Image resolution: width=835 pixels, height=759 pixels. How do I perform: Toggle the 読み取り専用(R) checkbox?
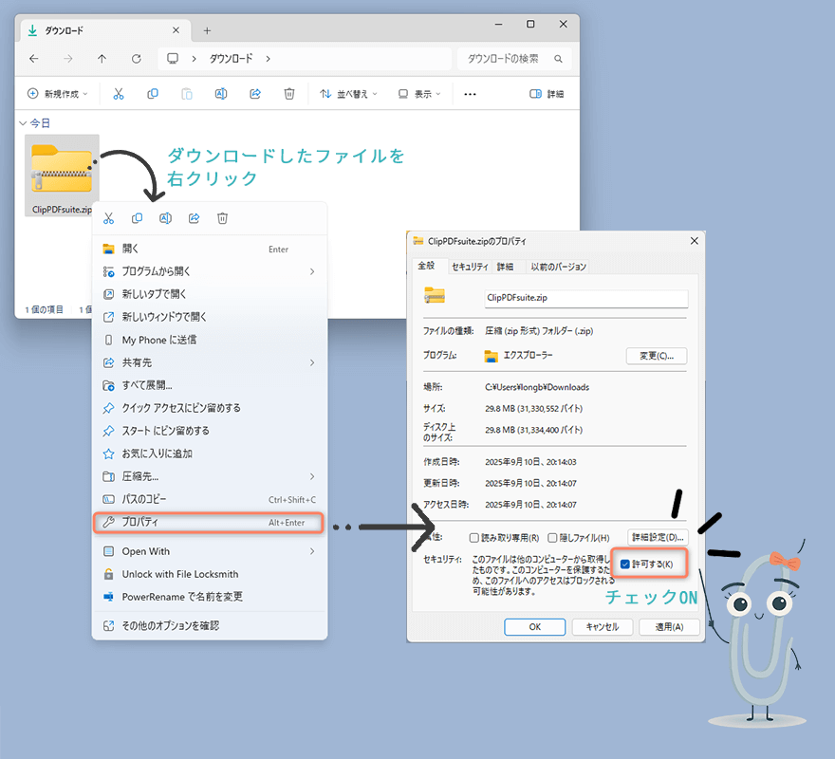tap(474, 538)
